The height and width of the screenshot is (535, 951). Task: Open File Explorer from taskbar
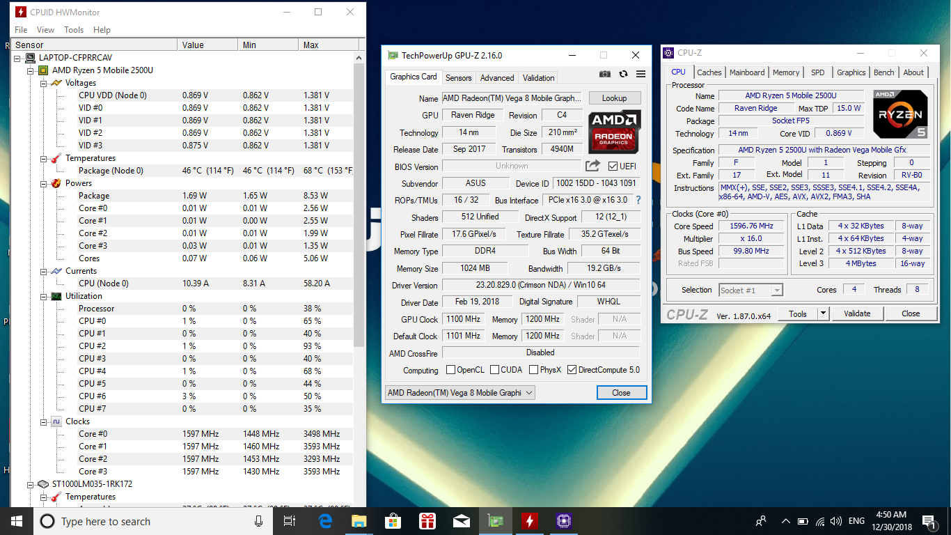pos(359,521)
